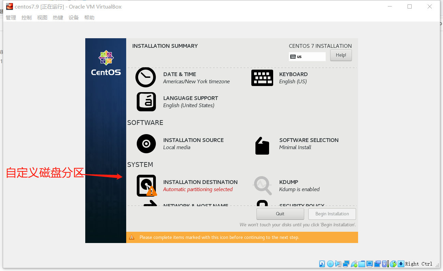Image resolution: width=443 pixels, height=271 pixels.
Task: Close the VirtualBox window
Action: tap(430, 6)
